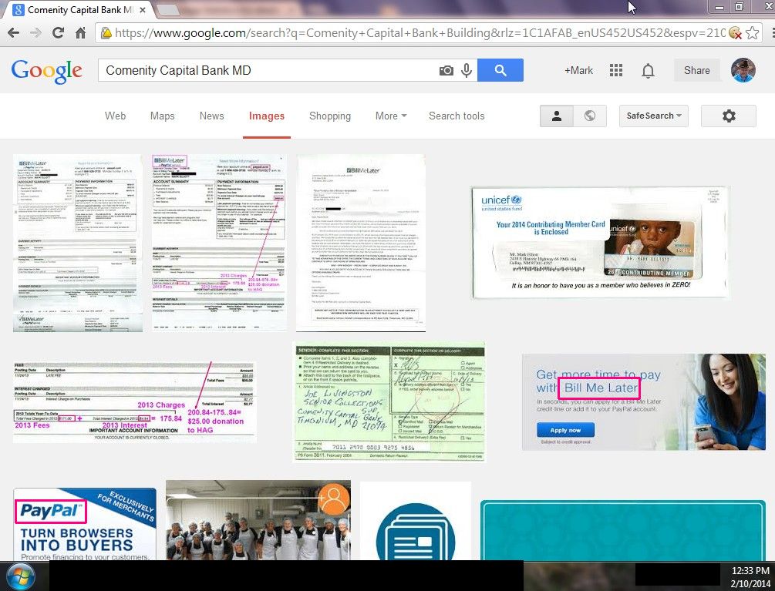Image resolution: width=775 pixels, height=591 pixels.
Task: Open the unicef member card thumbnail
Action: click(x=600, y=243)
